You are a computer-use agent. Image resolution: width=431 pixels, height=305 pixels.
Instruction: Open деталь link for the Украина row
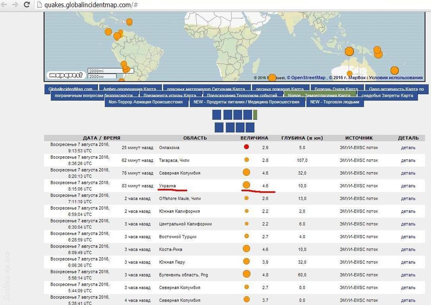[408, 186]
